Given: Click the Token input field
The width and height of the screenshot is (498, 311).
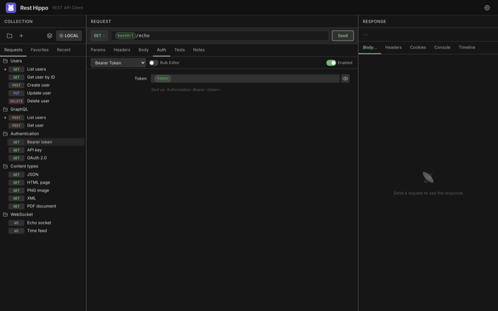Looking at the screenshot, I should point(245,79).
